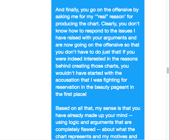
Task: Click the empty white area left of the bubble
Action: click(26, 70)
